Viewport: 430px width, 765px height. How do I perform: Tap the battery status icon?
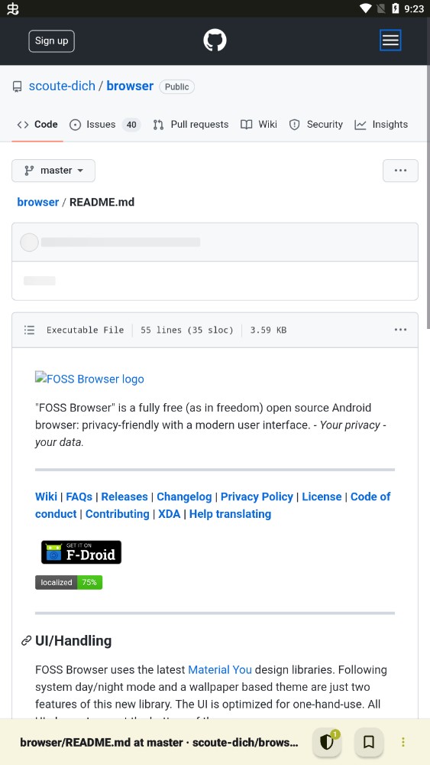(x=396, y=8)
